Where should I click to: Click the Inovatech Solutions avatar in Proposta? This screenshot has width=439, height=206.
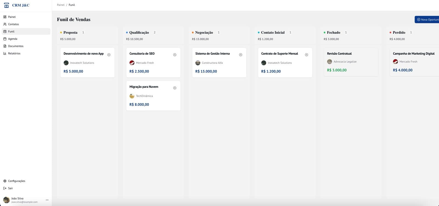tap(66, 63)
